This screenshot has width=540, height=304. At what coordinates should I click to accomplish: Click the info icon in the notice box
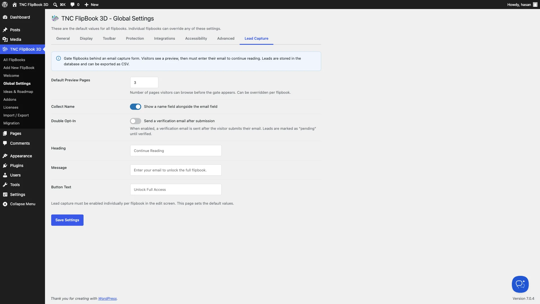pyautogui.click(x=58, y=58)
